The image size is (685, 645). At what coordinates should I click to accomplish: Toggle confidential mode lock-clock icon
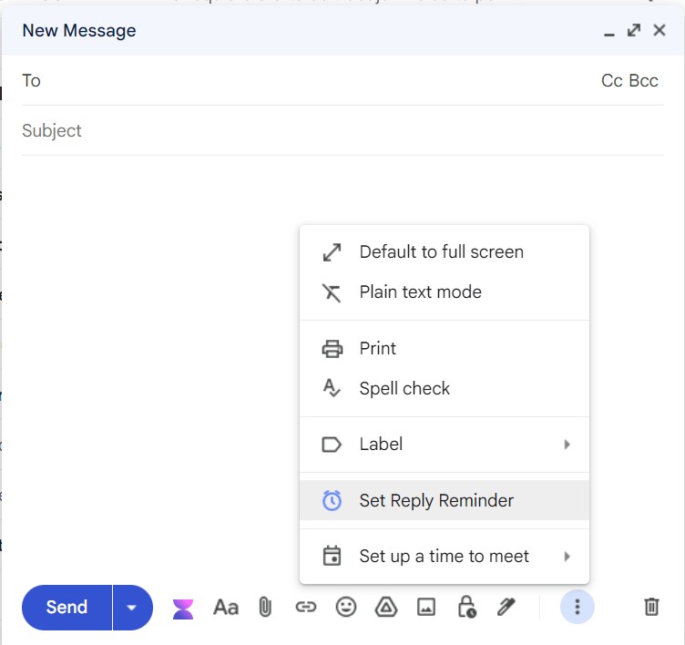point(466,607)
